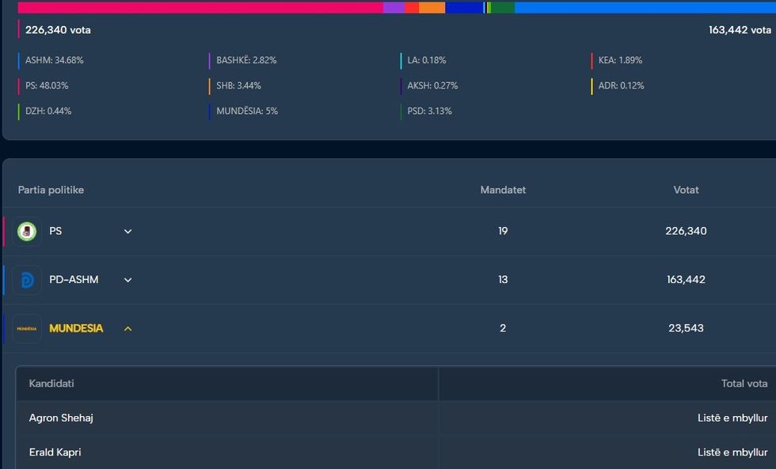The height and width of the screenshot is (469, 776).
Task: Select candidate Agron Shehaj row
Action: [x=61, y=418]
